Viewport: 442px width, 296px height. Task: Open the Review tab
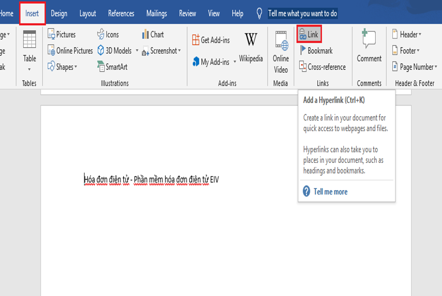coord(188,13)
